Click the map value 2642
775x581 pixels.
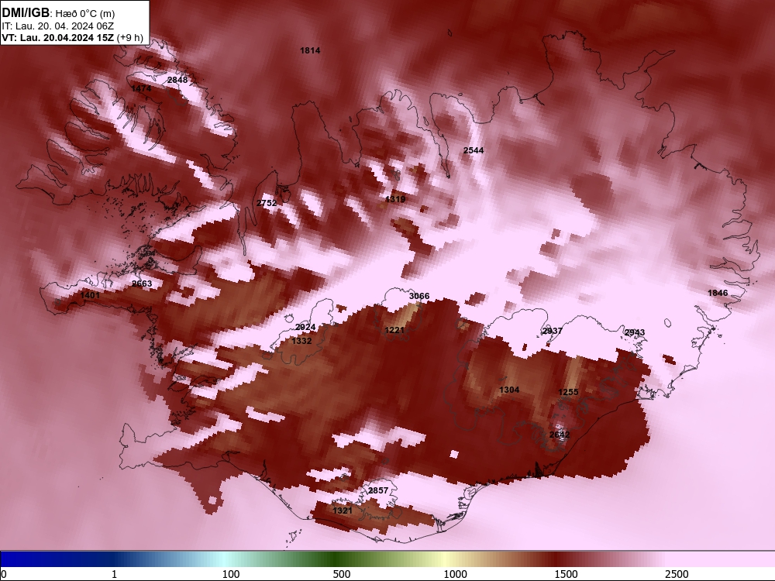(x=560, y=435)
